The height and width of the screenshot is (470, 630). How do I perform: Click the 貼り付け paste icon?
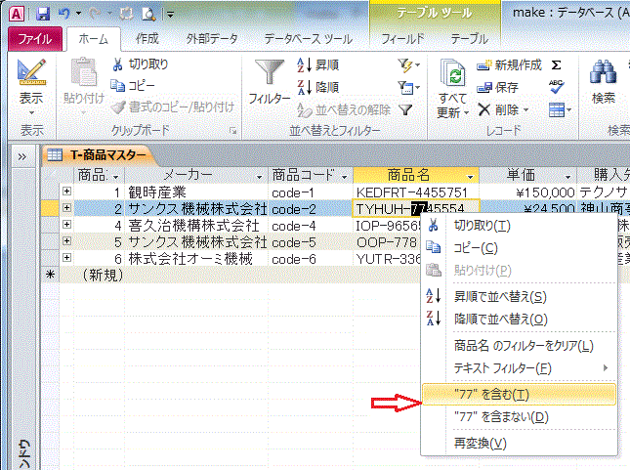click(84, 72)
